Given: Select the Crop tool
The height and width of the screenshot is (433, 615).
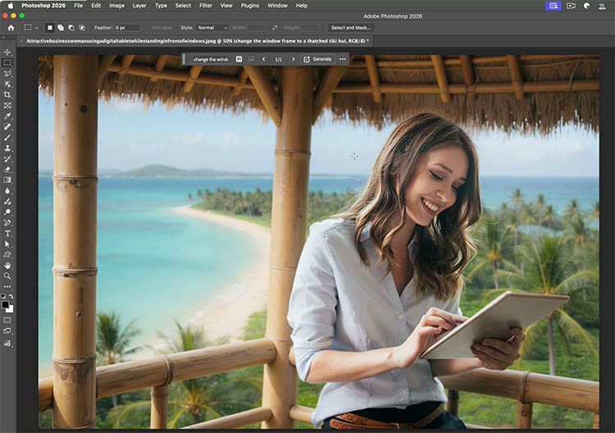Looking at the screenshot, I should pos(7,94).
